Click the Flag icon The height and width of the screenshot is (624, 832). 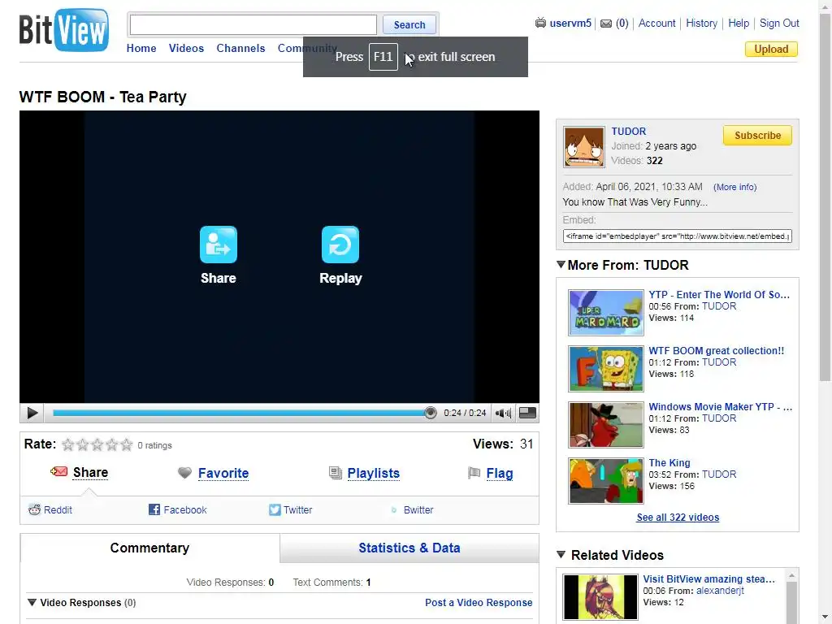pyautogui.click(x=474, y=472)
